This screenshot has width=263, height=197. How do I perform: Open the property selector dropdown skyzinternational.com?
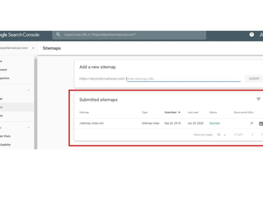[x=17, y=48]
